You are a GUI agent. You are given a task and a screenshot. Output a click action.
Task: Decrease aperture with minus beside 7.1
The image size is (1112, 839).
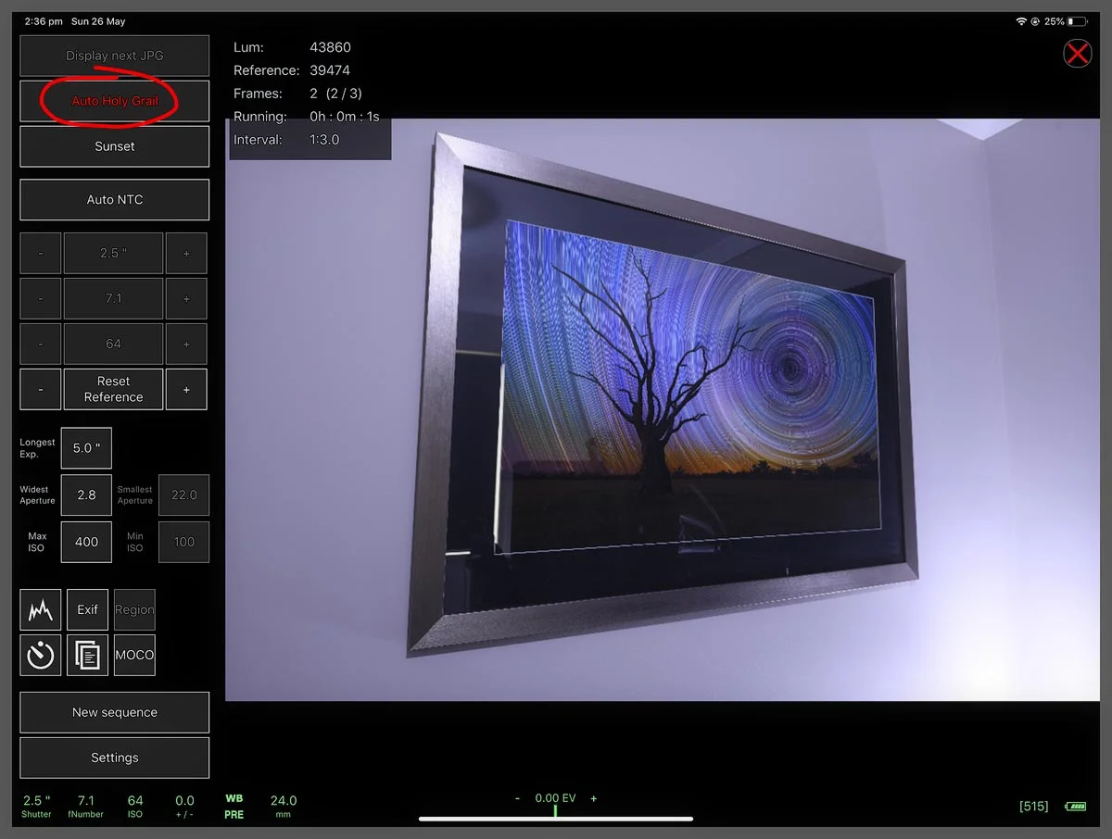(x=41, y=298)
